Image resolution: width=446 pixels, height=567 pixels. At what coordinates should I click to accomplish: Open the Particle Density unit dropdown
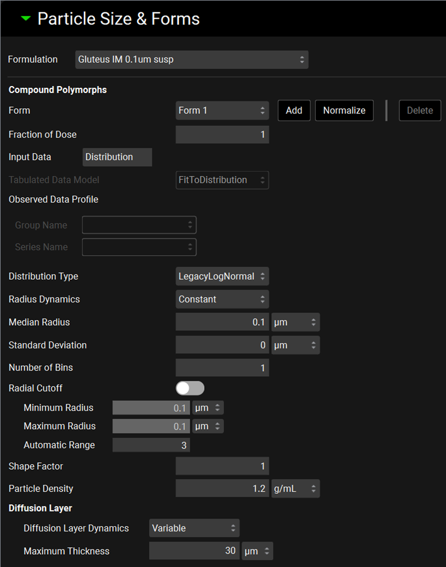coord(295,488)
